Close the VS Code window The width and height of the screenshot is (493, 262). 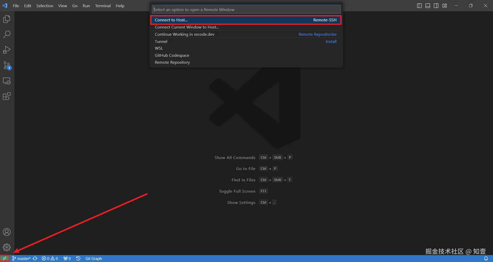click(x=486, y=6)
